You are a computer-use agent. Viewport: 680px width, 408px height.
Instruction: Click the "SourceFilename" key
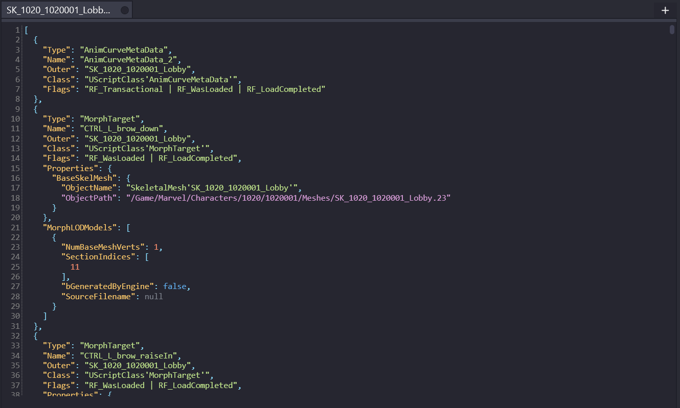click(98, 296)
